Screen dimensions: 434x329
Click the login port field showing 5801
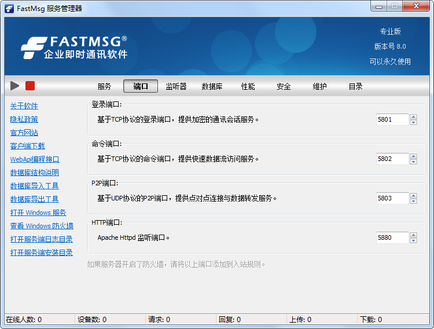pyautogui.click(x=392, y=119)
